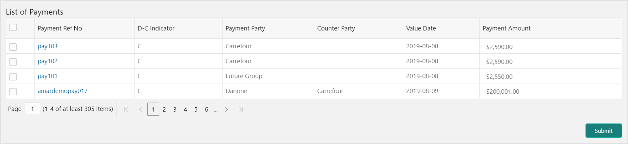Viewport: 628px width, 144px height.
Task: Tick the checkbox for pay101 row
Action: click(13, 77)
